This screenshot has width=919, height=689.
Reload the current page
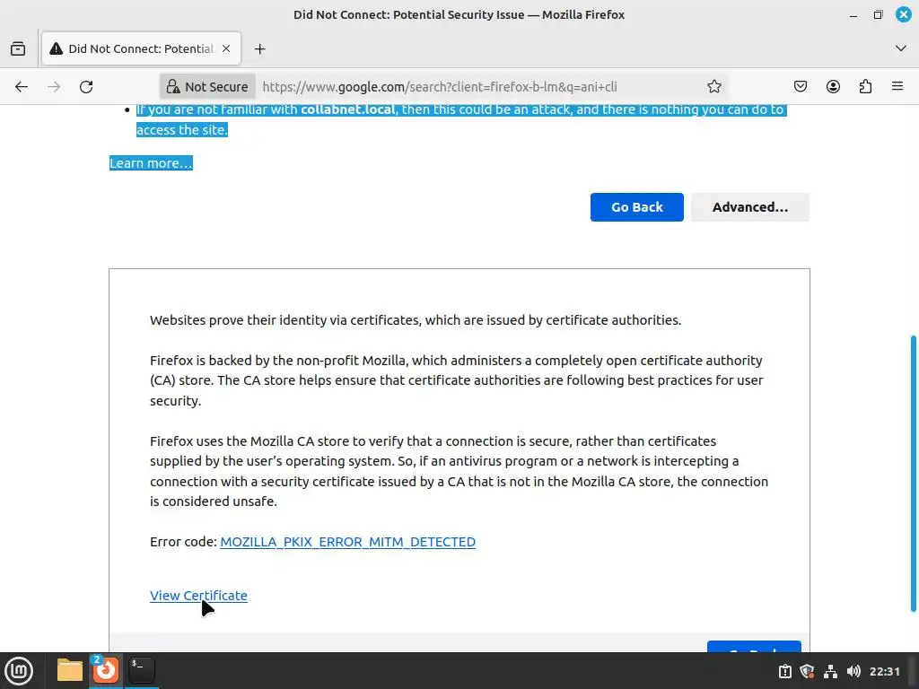[x=86, y=87]
